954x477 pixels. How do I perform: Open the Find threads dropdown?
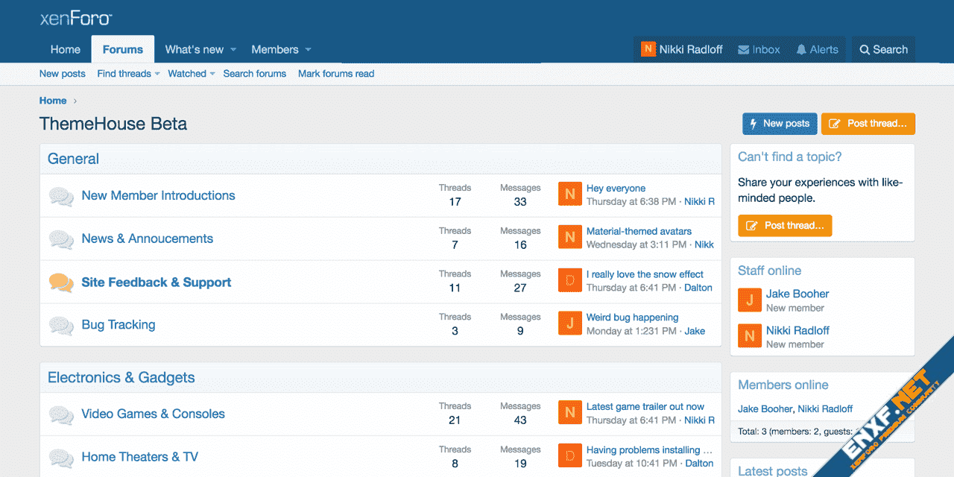(157, 74)
